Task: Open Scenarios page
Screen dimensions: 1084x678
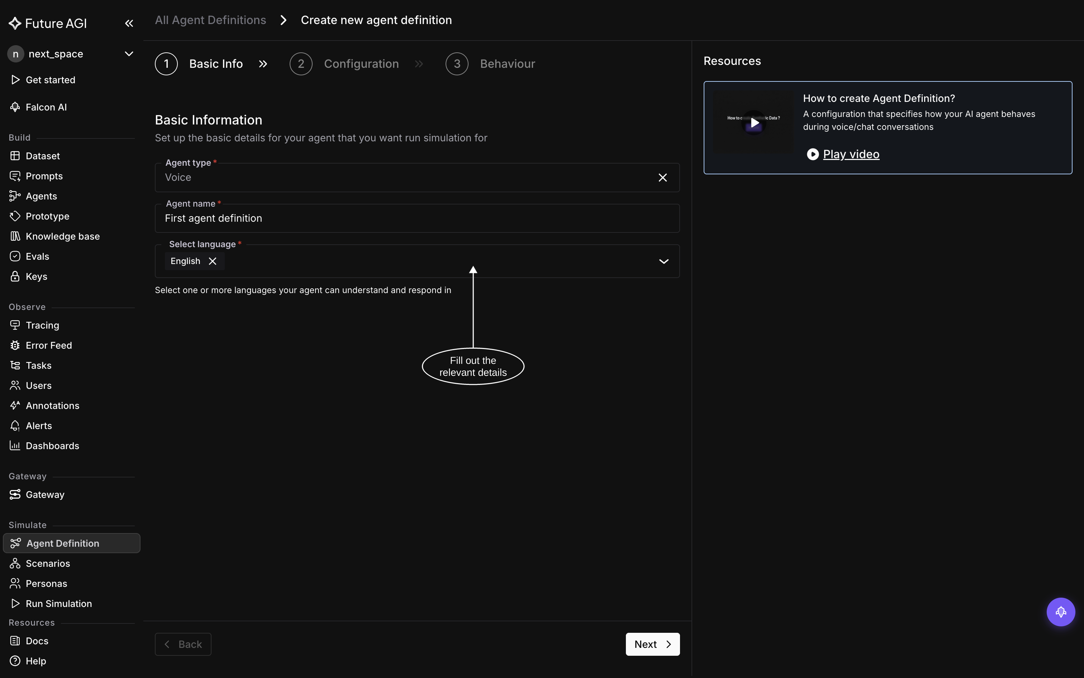Action: point(47,564)
